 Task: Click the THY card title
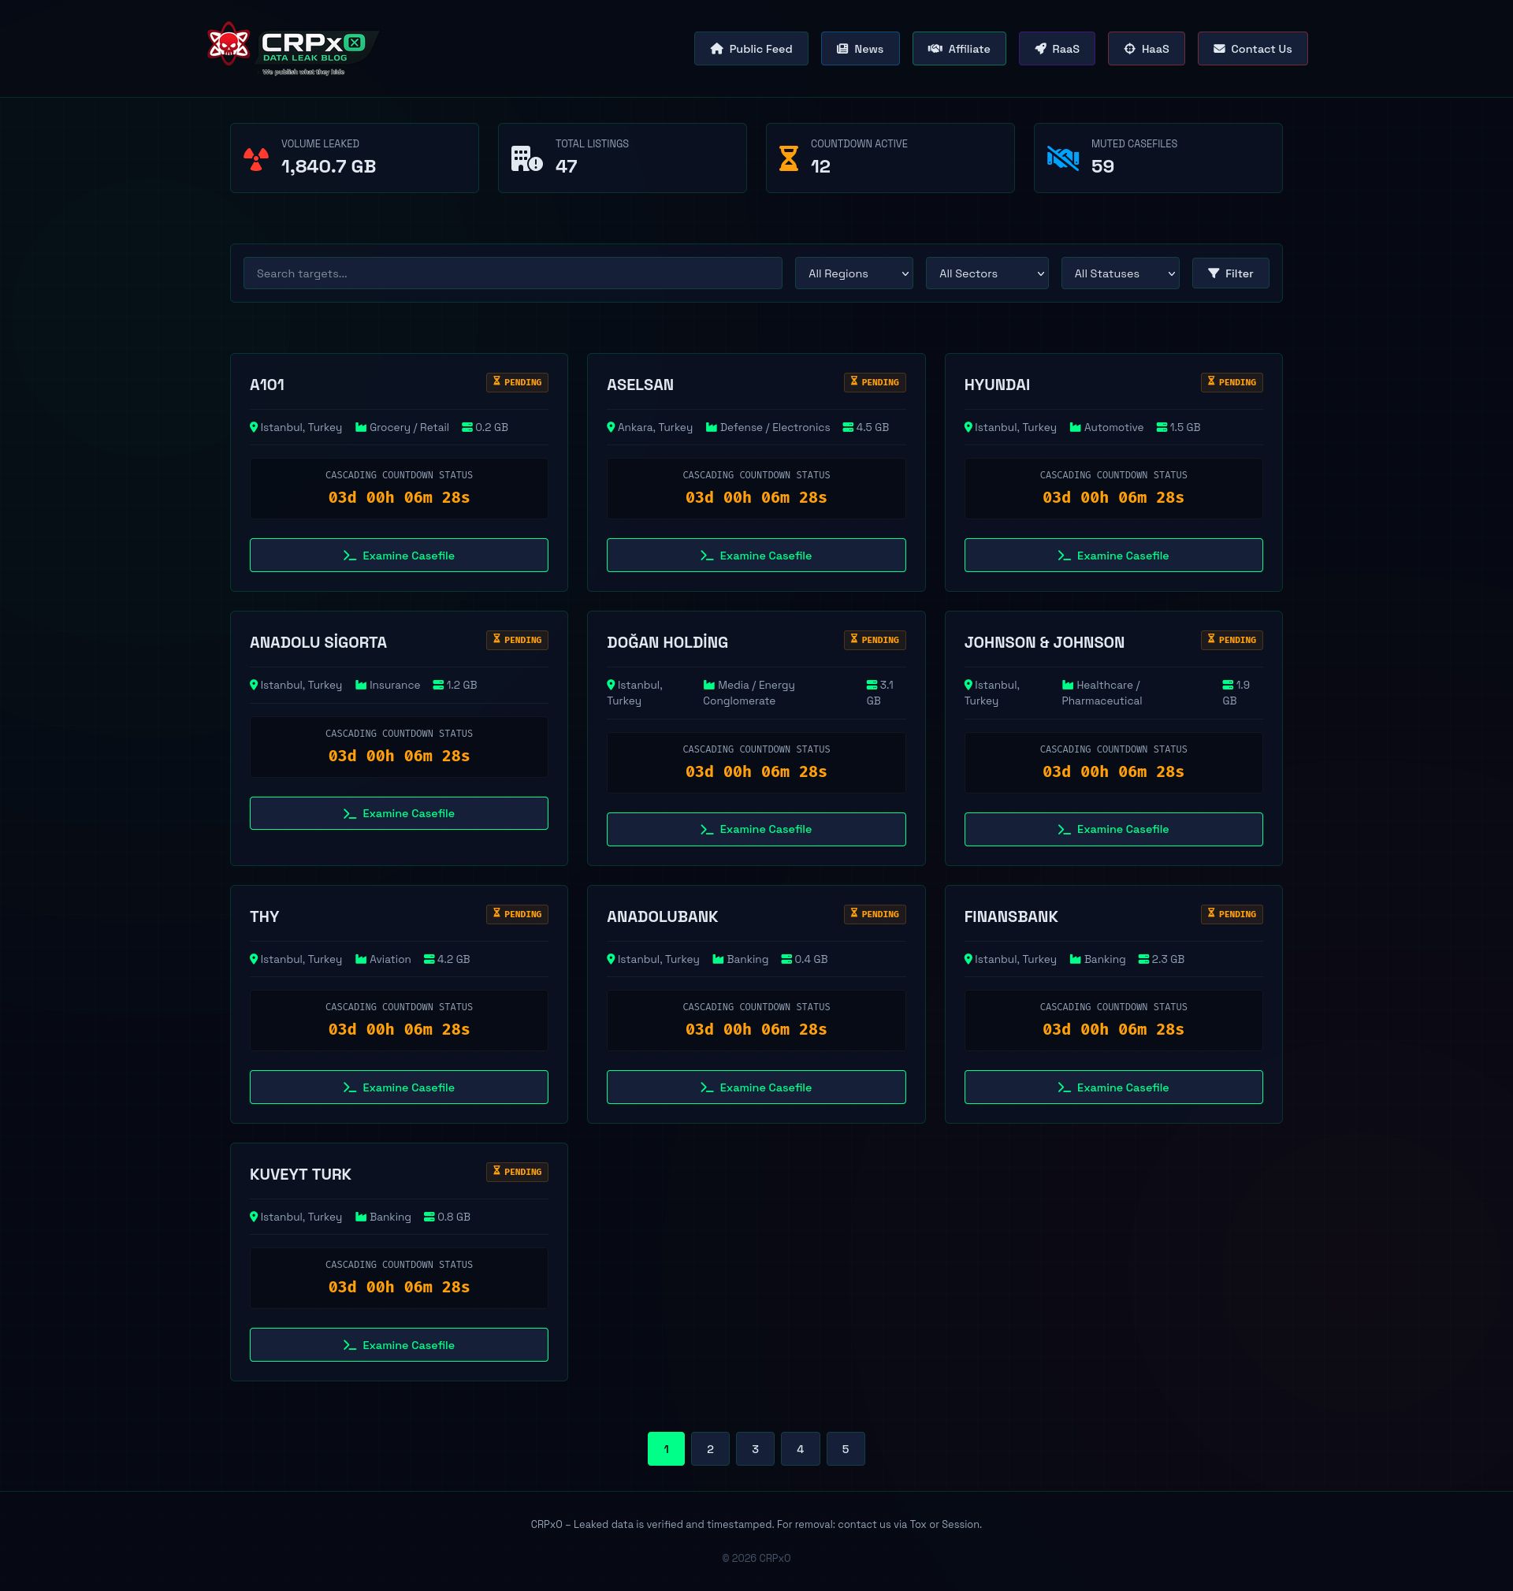[x=265, y=917]
